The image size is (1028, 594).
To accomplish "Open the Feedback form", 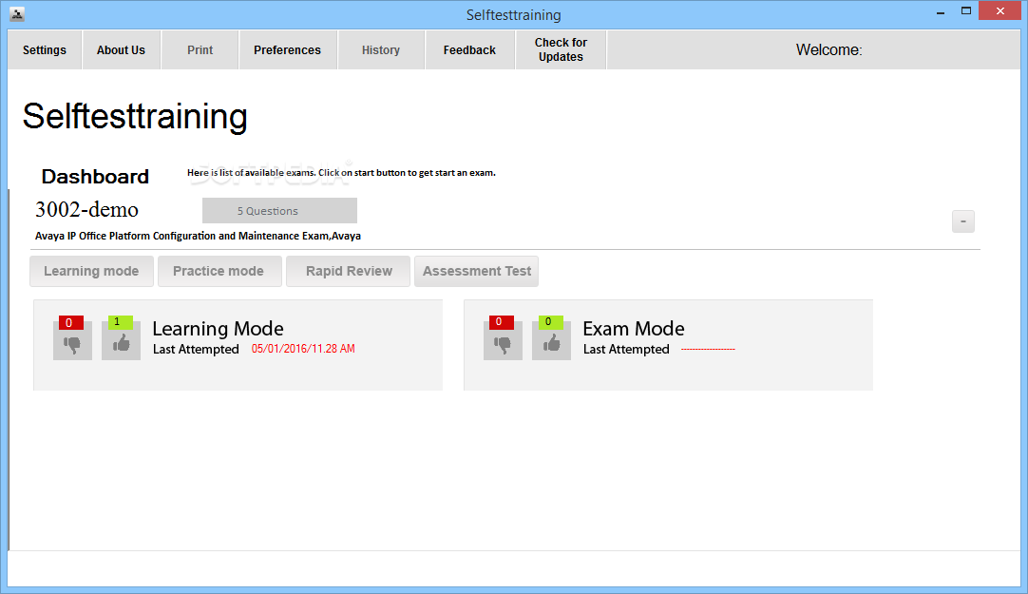I will [x=469, y=49].
